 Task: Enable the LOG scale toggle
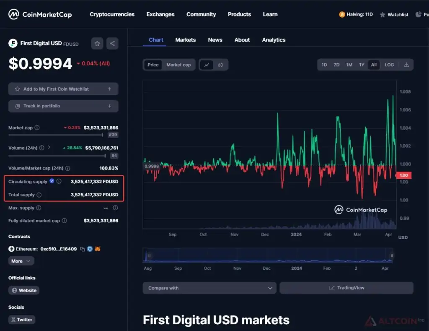point(389,65)
